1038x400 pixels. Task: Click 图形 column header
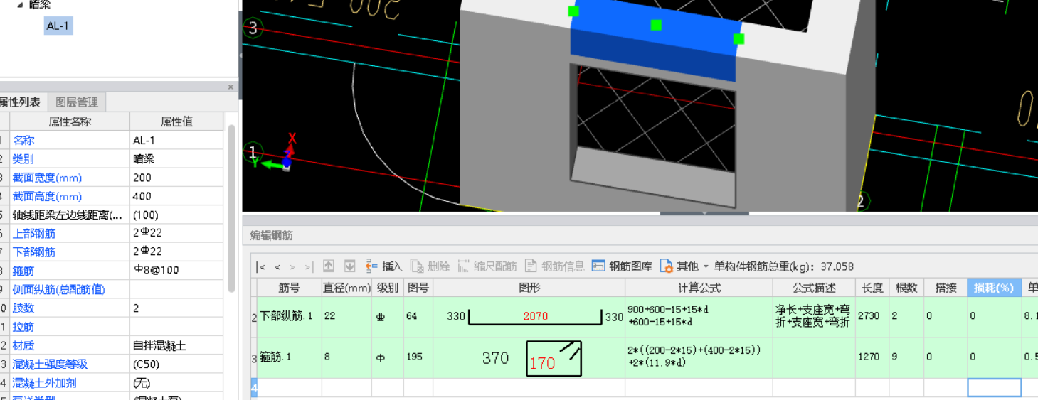pyautogui.click(x=529, y=288)
